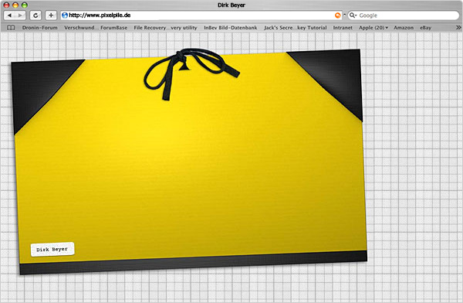Click the orange RSS snapback icon

[x=337, y=15]
